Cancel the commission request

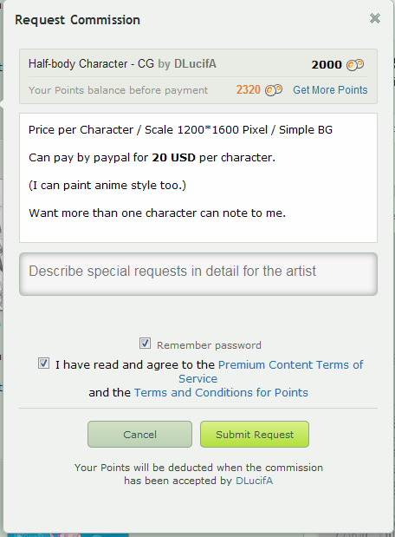139,435
